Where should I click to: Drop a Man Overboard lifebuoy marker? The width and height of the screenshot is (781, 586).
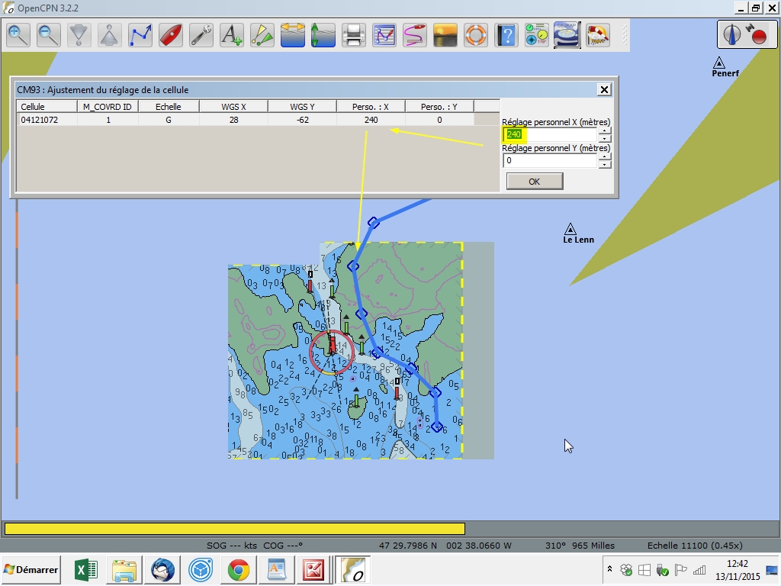[476, 35]
